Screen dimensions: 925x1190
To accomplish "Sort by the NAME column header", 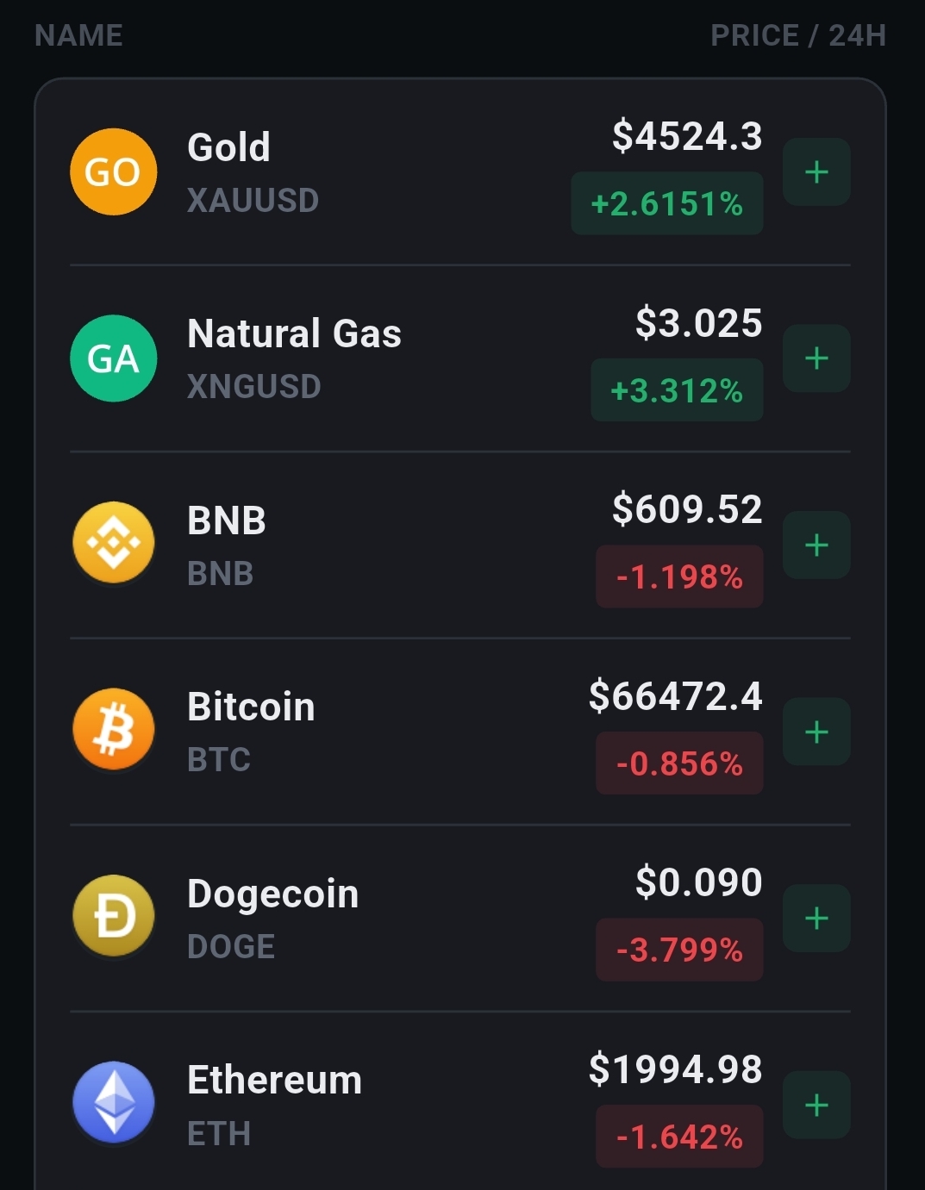I will [78, 35].
